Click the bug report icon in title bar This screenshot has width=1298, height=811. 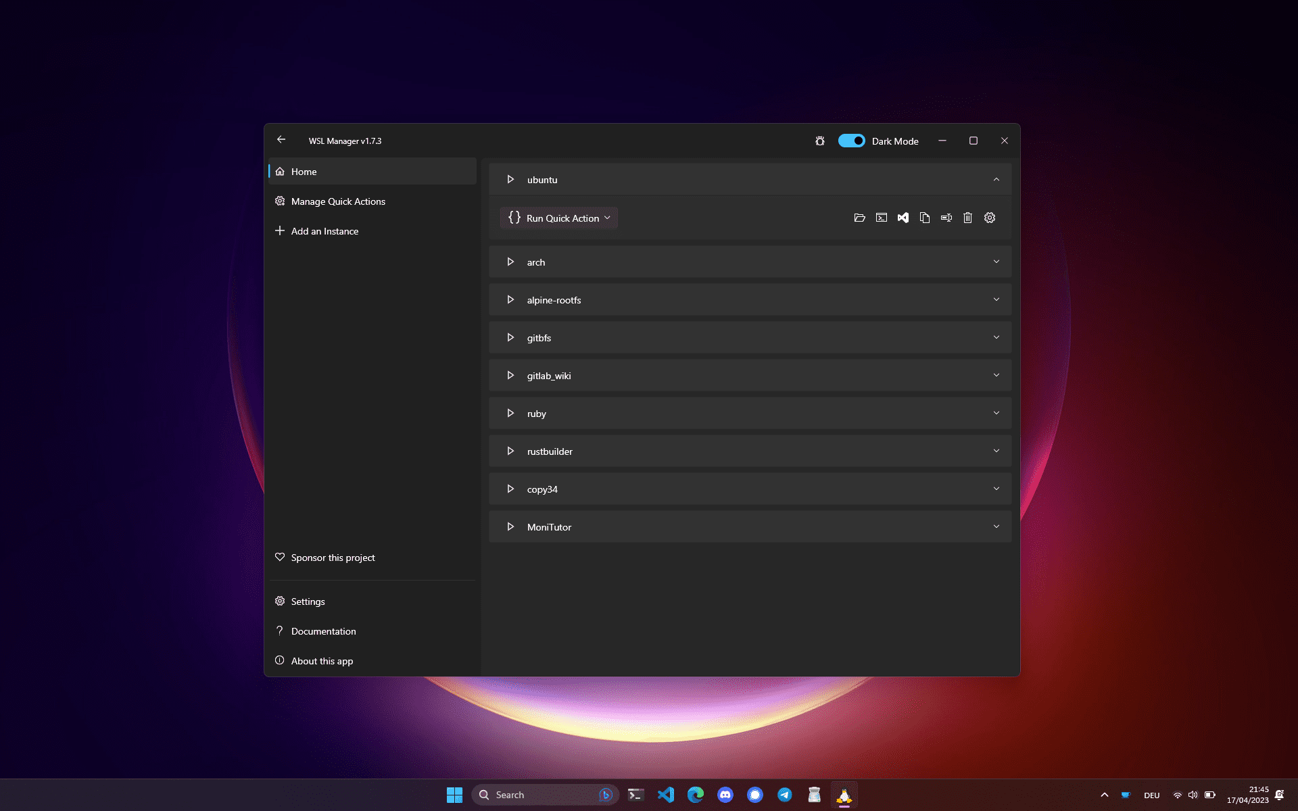click(x=819, y=141)
